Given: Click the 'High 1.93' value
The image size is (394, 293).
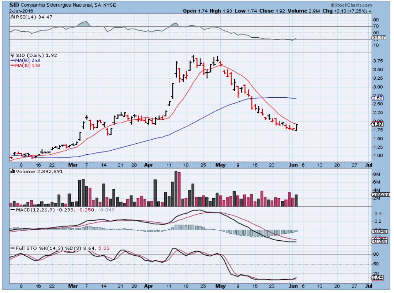Looking at the screenshot, I should (221, 11).
